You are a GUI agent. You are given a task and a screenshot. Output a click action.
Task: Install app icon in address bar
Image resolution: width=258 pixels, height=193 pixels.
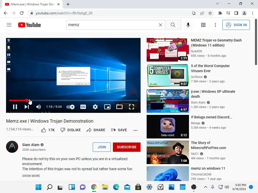point(194,13)
